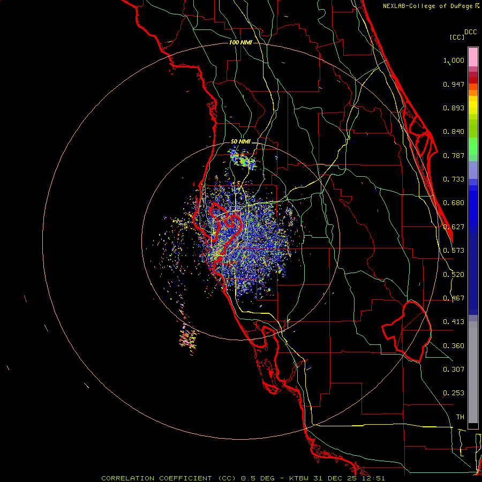Click the 0.947 scale value
The height and width of the screenshot is (482, 482).
(x=454, y=84)
